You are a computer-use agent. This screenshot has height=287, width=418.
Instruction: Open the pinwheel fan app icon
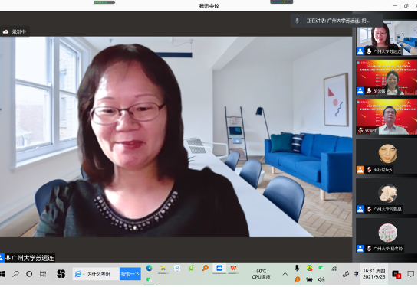(61, 274)
